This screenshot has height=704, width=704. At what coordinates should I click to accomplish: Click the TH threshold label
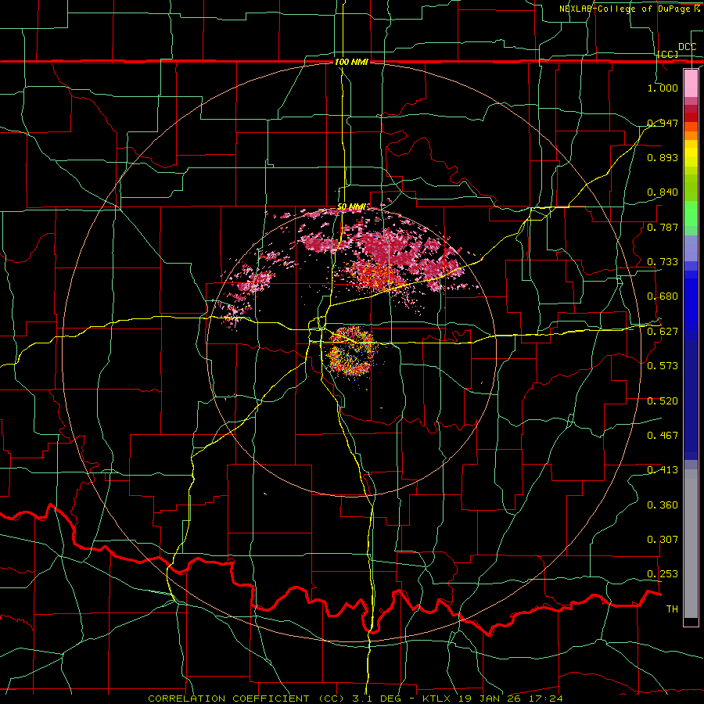[x=672, y=609]
